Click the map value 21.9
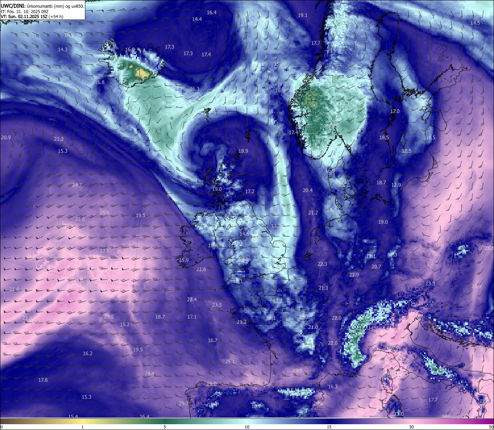This screenshot has width=494, height=430. [354, 275]
